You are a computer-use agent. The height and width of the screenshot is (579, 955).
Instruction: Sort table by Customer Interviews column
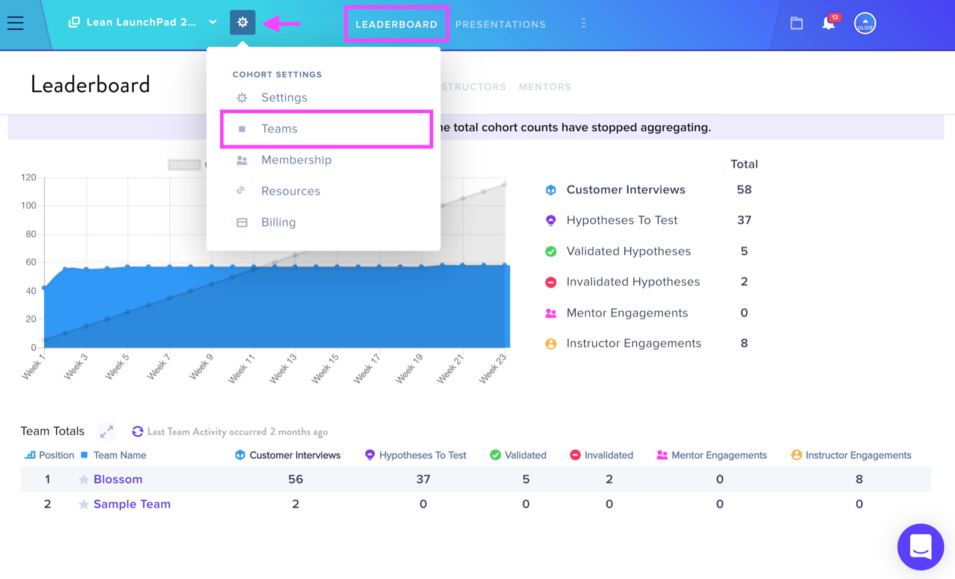[x=288, y=455]
